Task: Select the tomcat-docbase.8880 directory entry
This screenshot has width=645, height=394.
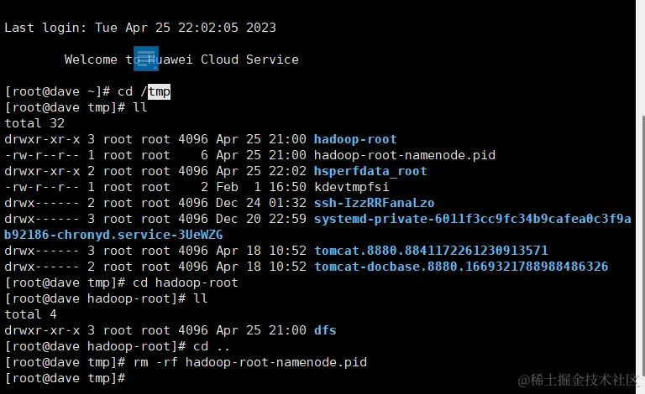Action: tap(461, 267)
